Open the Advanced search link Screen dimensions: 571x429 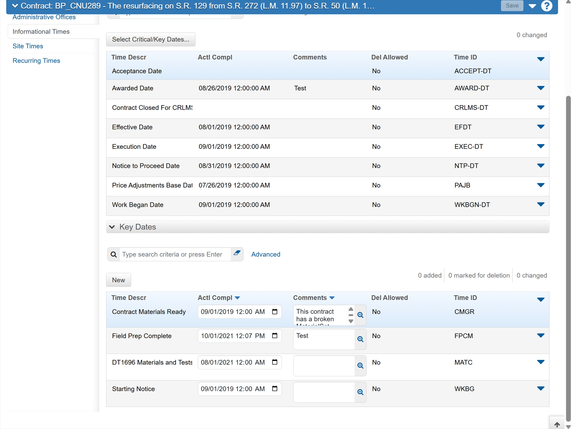pyautogui.click(x=265, y=254)
